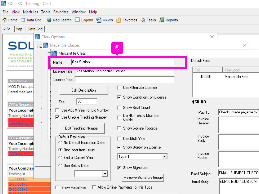Click the Email Subject field
The image size is (259, 194).
(238, 173)
